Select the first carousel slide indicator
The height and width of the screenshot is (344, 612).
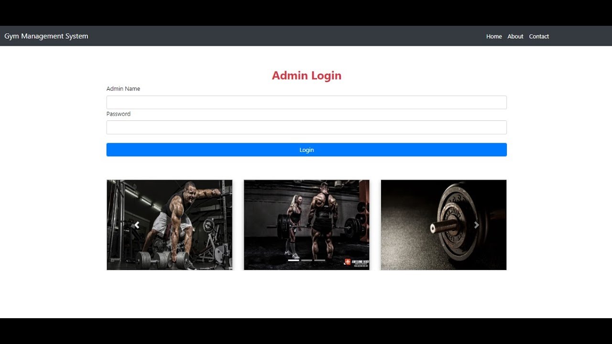[x=294, y=260]
